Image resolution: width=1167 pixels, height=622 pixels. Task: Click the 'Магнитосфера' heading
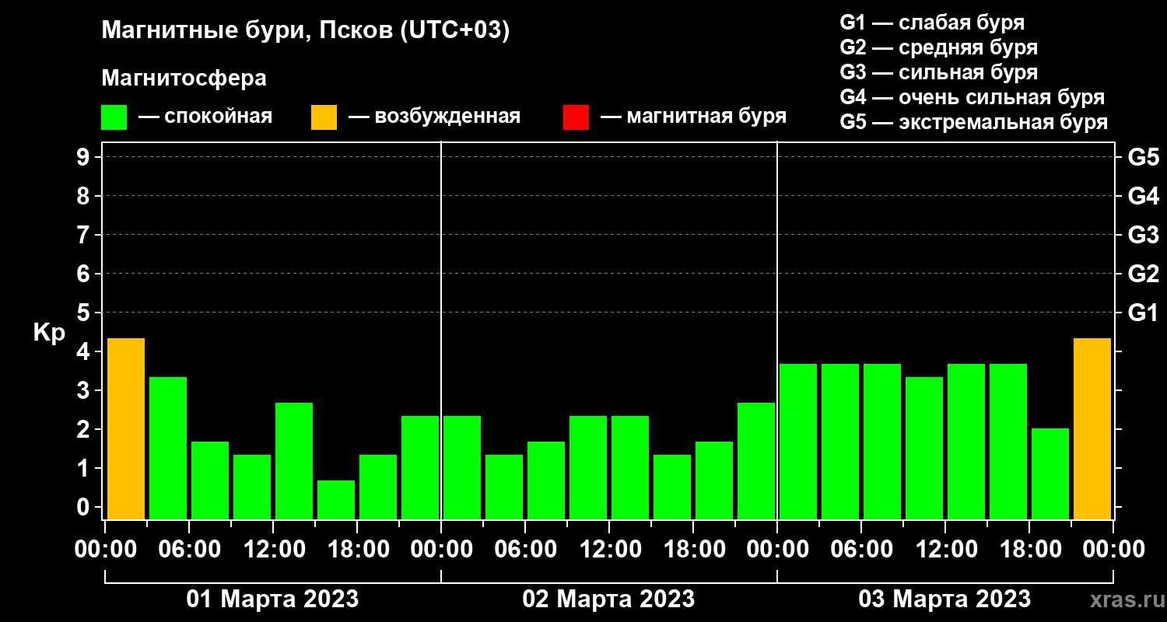[184, 79]
